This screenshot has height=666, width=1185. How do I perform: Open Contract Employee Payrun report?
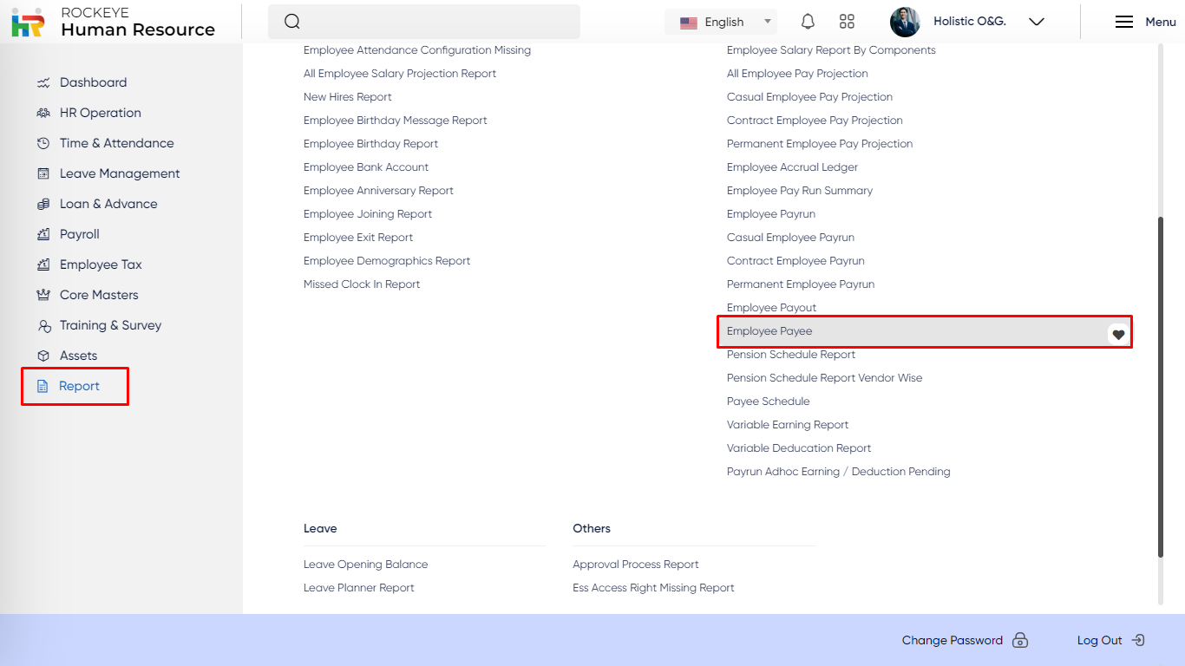click(x=795, y=261)
